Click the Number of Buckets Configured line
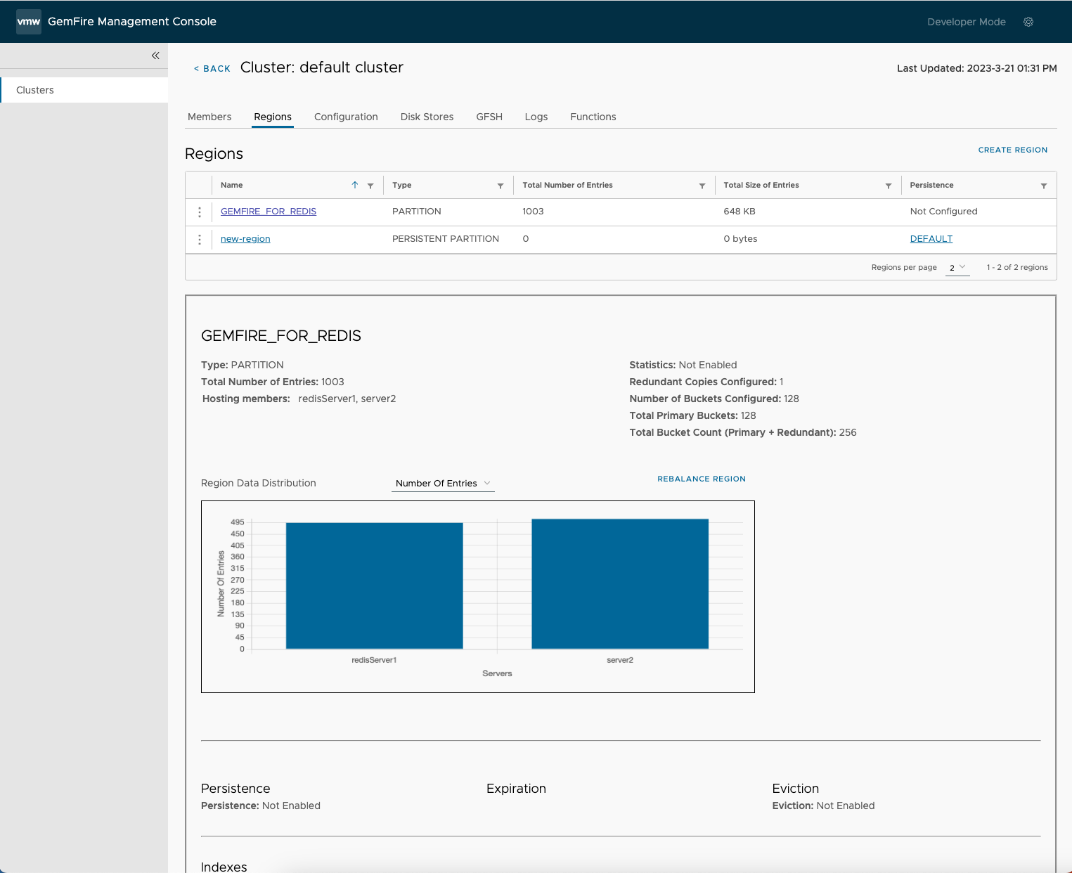1072x873 pixels. point(714,399)
